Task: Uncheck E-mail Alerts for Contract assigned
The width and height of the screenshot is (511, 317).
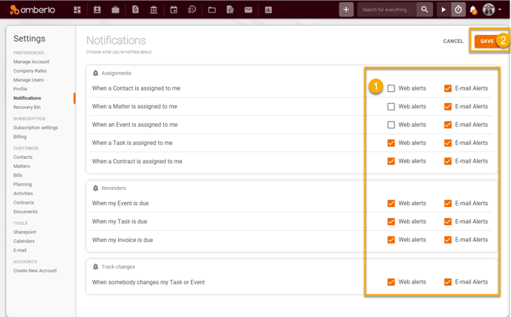Action: coord(448,161)
